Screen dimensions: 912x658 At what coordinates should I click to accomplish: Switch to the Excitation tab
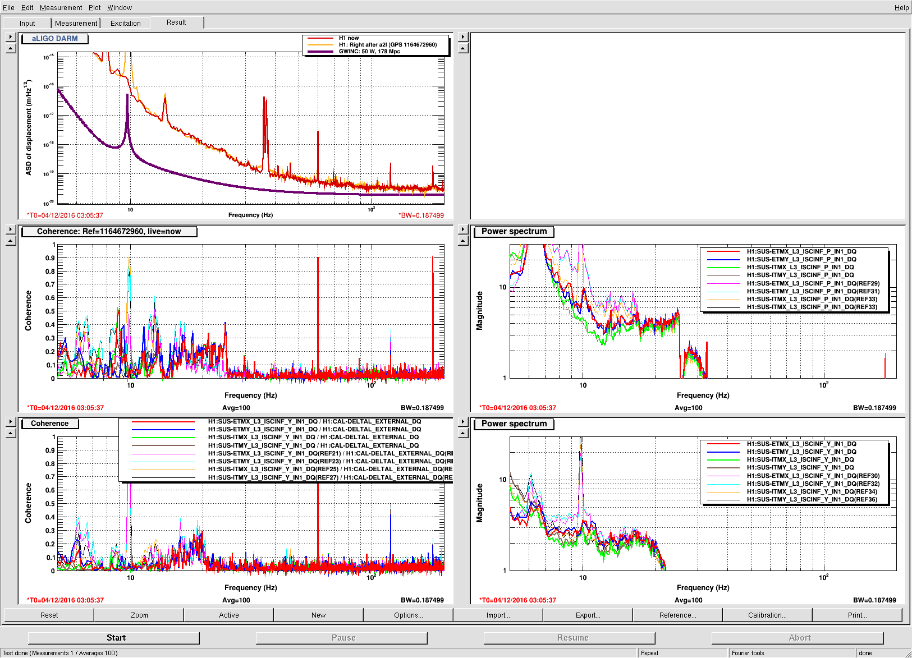(126, 23)
